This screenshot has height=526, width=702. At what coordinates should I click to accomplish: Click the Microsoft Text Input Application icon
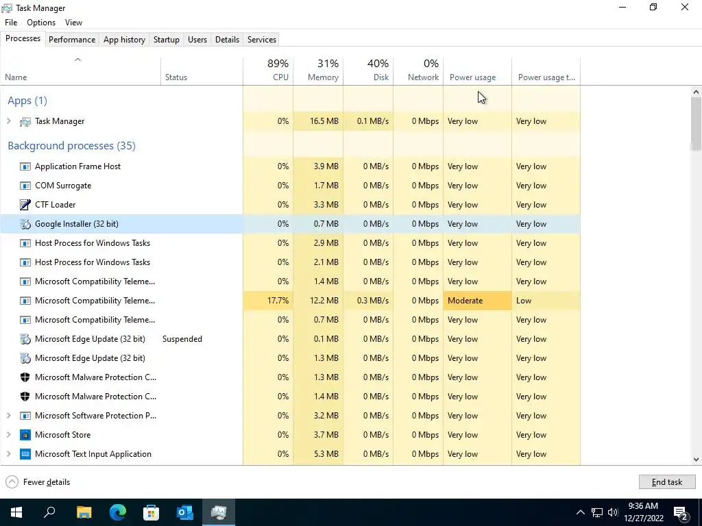(25, 454)
